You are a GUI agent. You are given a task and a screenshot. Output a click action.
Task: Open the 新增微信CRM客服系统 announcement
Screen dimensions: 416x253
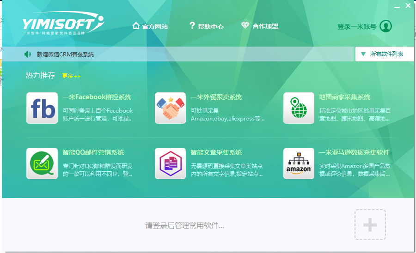click(x=65, y=54)
